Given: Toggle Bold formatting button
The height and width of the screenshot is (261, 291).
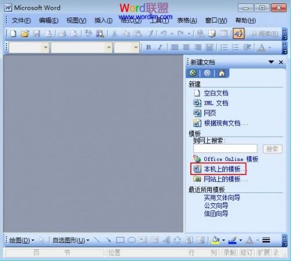Looking at the screenshot, I should click(x=148, y=47).
